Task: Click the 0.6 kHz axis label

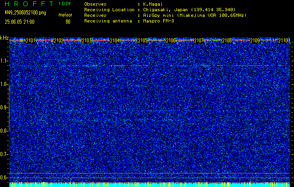Action: (4, 178)
